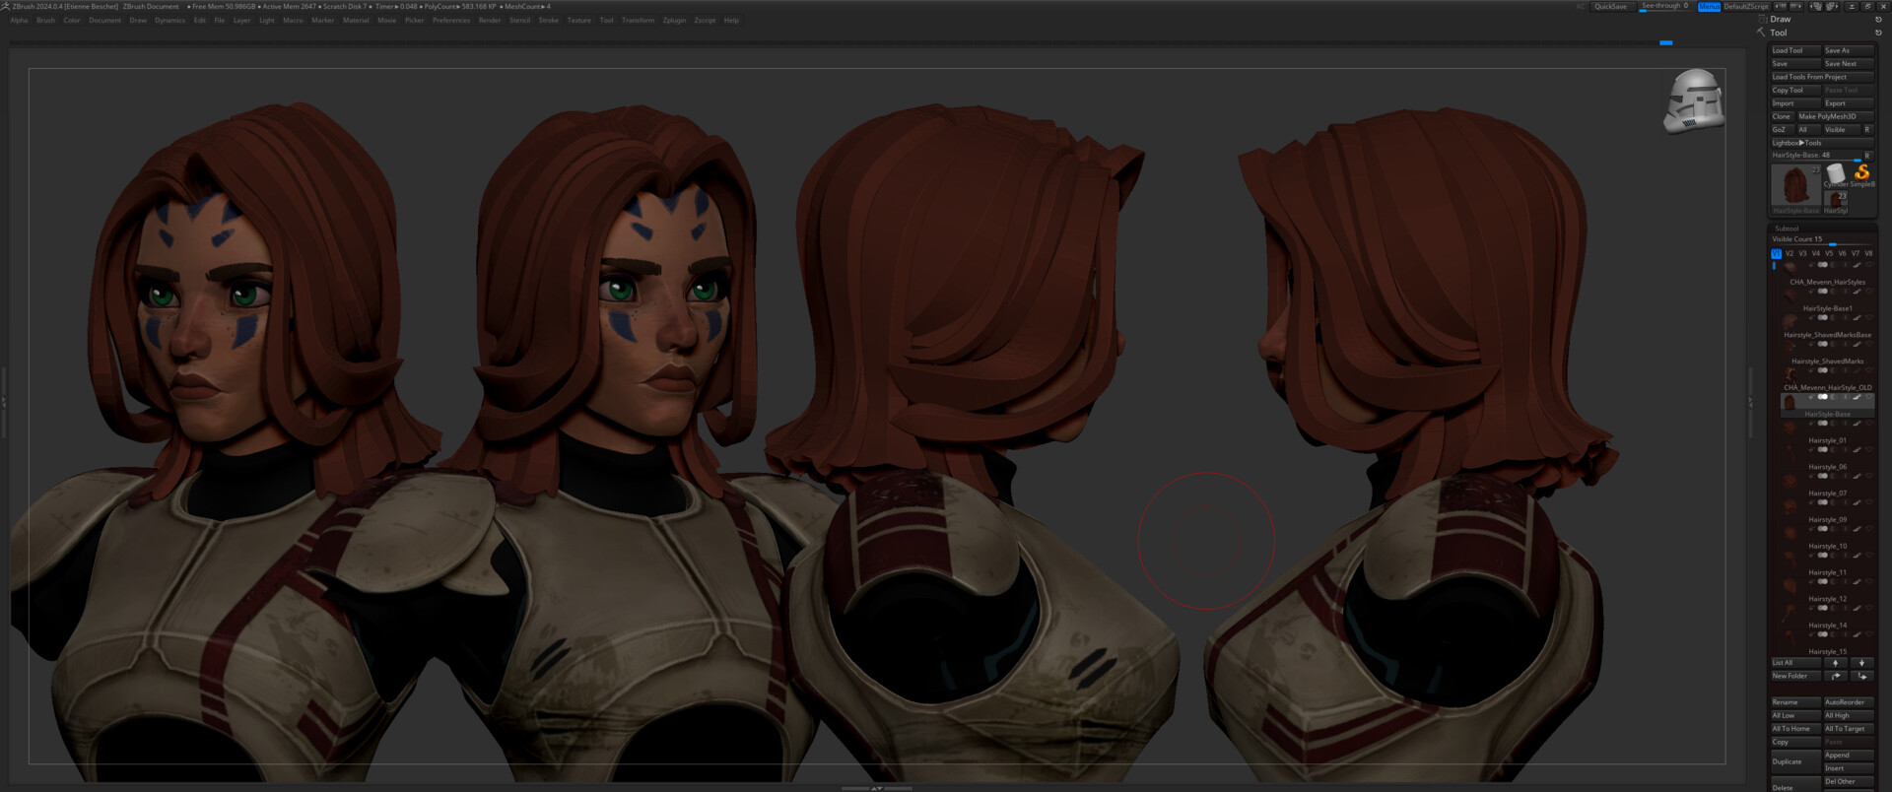Click select arrow icon on Hairstyle_11
The height and width of the screenshot is (792, 1892).
[x=1812, y=556]
